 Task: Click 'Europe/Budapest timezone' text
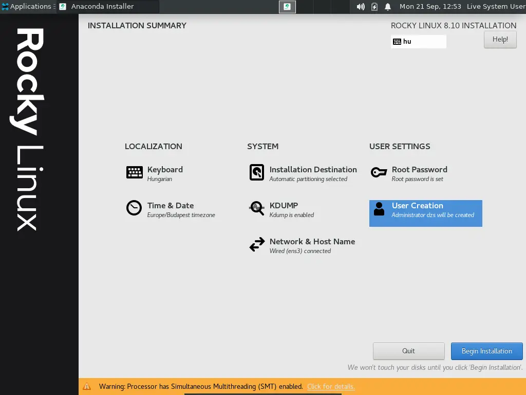(181, 215)
